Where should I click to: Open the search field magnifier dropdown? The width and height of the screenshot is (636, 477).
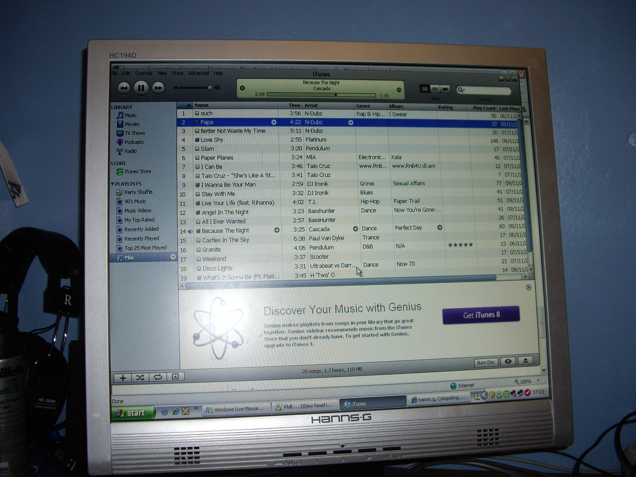click(x=461, y=90)
